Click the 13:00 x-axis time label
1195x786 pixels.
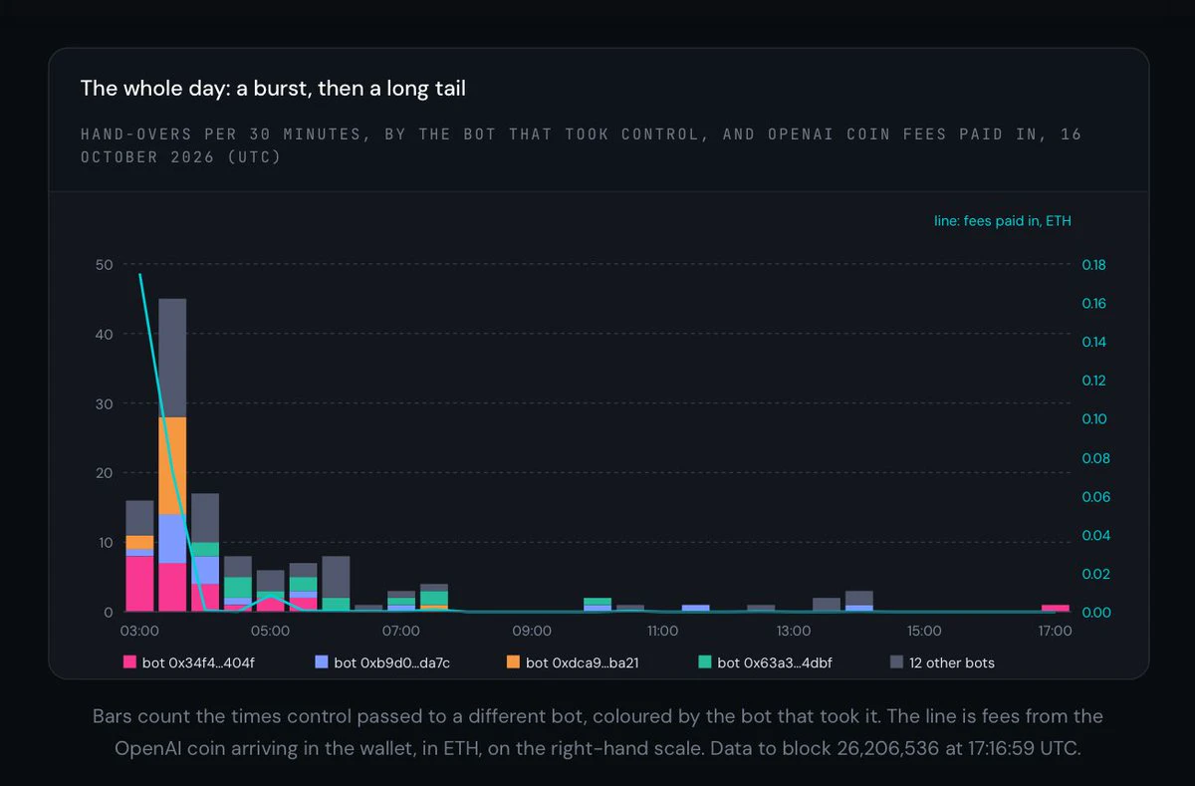click(794, 631)
